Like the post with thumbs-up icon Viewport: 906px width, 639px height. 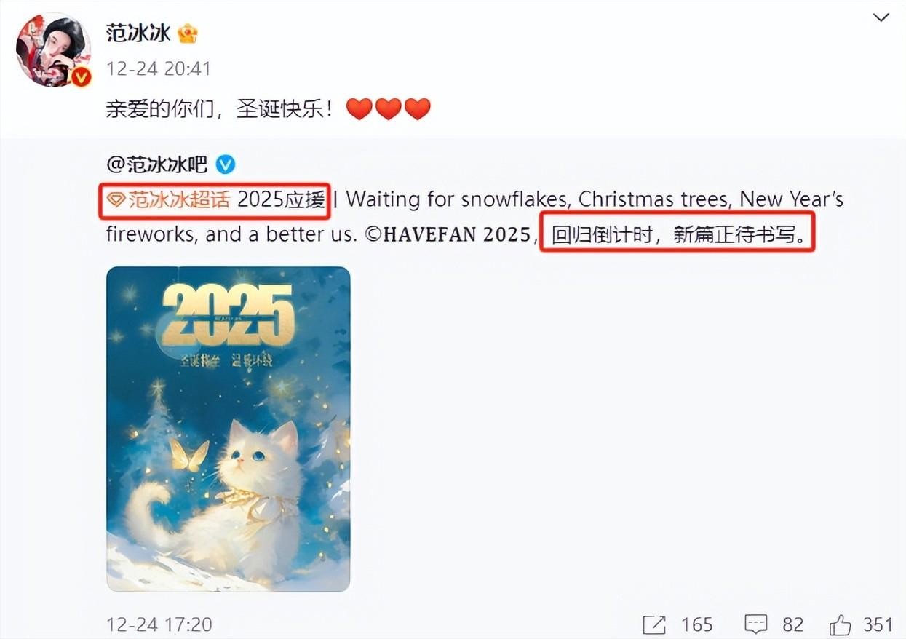point(840,624)
